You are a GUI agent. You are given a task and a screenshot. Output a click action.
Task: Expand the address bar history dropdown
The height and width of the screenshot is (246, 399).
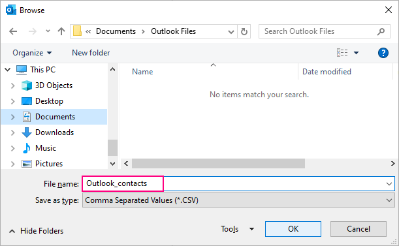(x=231, y=31)
